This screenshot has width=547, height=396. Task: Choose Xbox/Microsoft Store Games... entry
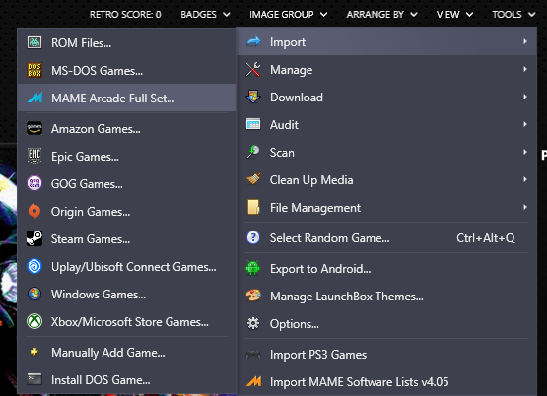coord(126,321)
